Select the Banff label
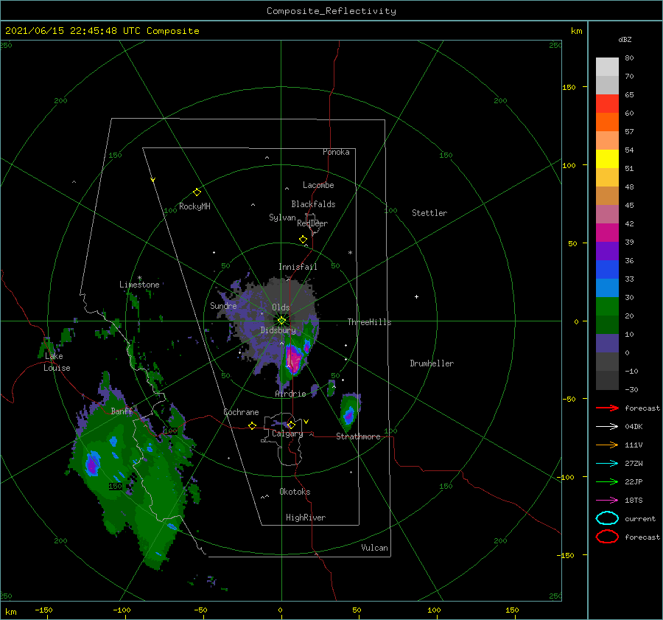The height and width of the screenshot is (620, 663). pyautogui.click(x=122, y=411)
